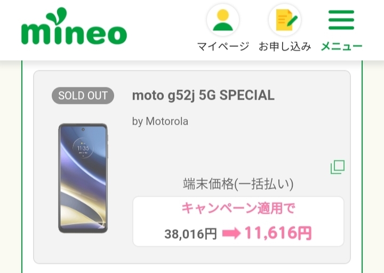Tap the メニュー label
Image resolution: width=384 pixels, height=273 pixels.
pyautogui.click(x=341, y=46)
